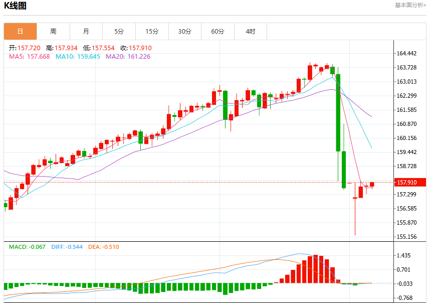The width and height of the screenshot is (429, 303).
Task: Click the MA10 indicator label
Action: 78,57
